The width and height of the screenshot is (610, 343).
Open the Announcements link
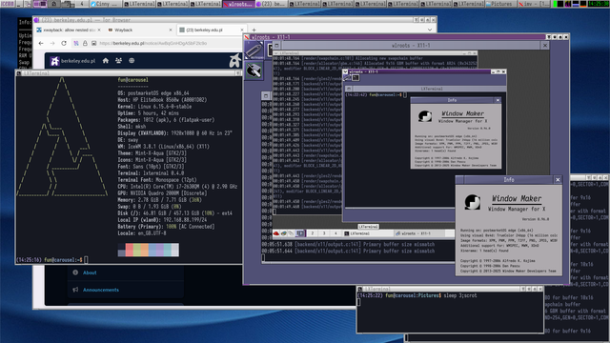point(101,290)
